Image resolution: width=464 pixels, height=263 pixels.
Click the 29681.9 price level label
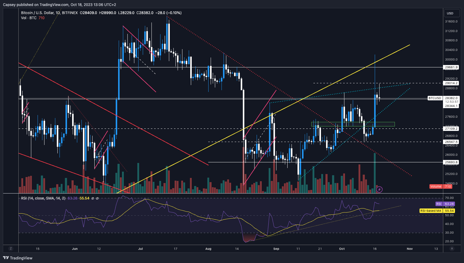point(450,67)
